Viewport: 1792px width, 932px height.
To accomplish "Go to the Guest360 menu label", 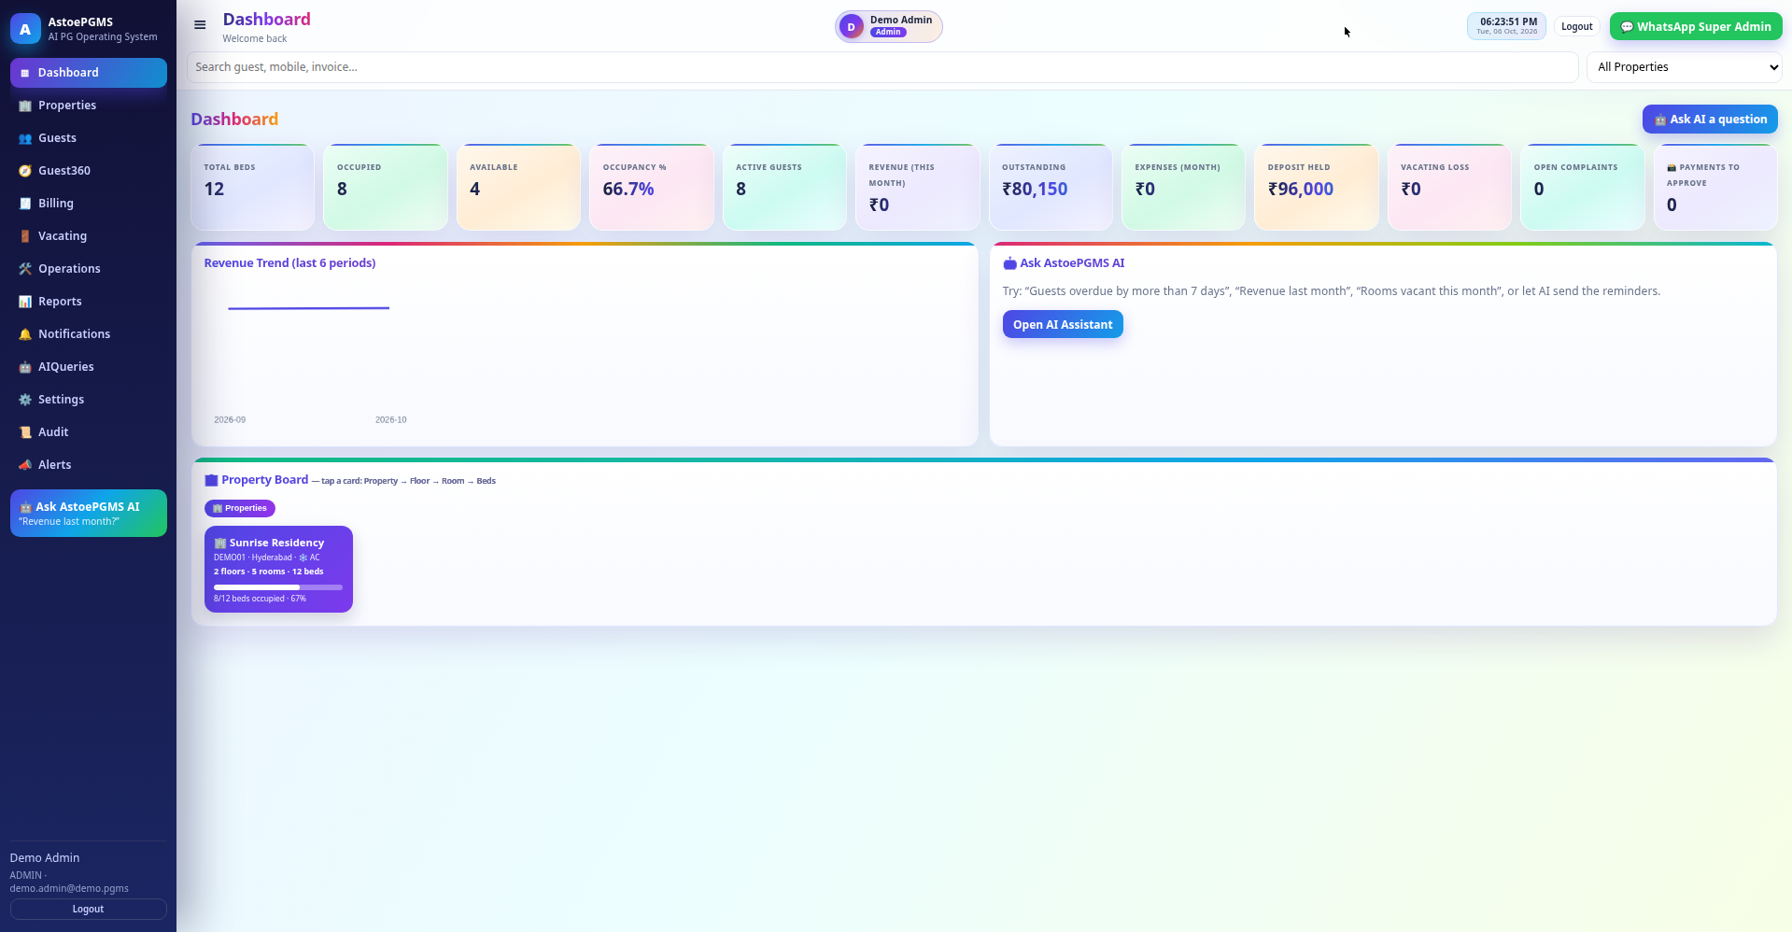I will [x=64, y=171].
